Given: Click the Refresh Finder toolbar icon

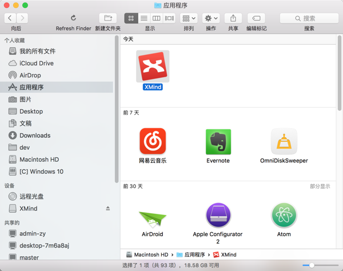Looking at the screenshot, I should pos(74,18).
